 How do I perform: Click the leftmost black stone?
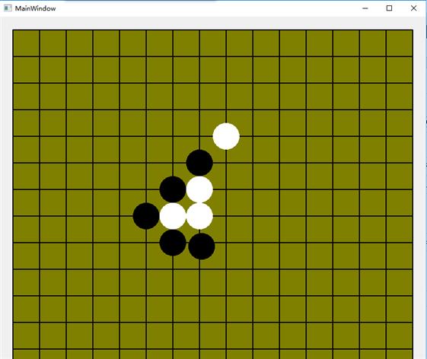(146, 216)
